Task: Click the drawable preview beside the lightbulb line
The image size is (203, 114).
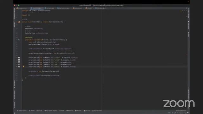Action: pos(19,66)
